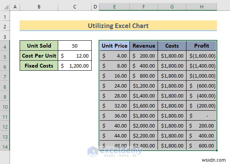The width and height of the screenshot is (230, 164).
Task: Click the selection fill handle below the Profit column
Action: (217, 150)
